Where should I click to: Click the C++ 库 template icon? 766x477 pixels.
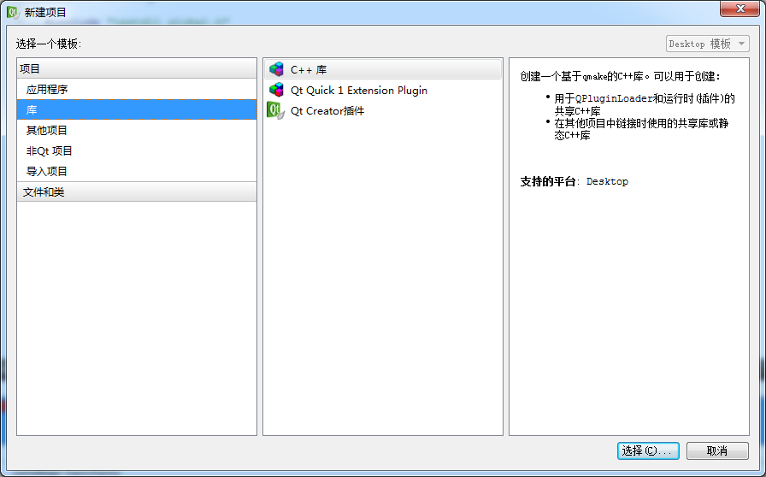click(276, 69)
